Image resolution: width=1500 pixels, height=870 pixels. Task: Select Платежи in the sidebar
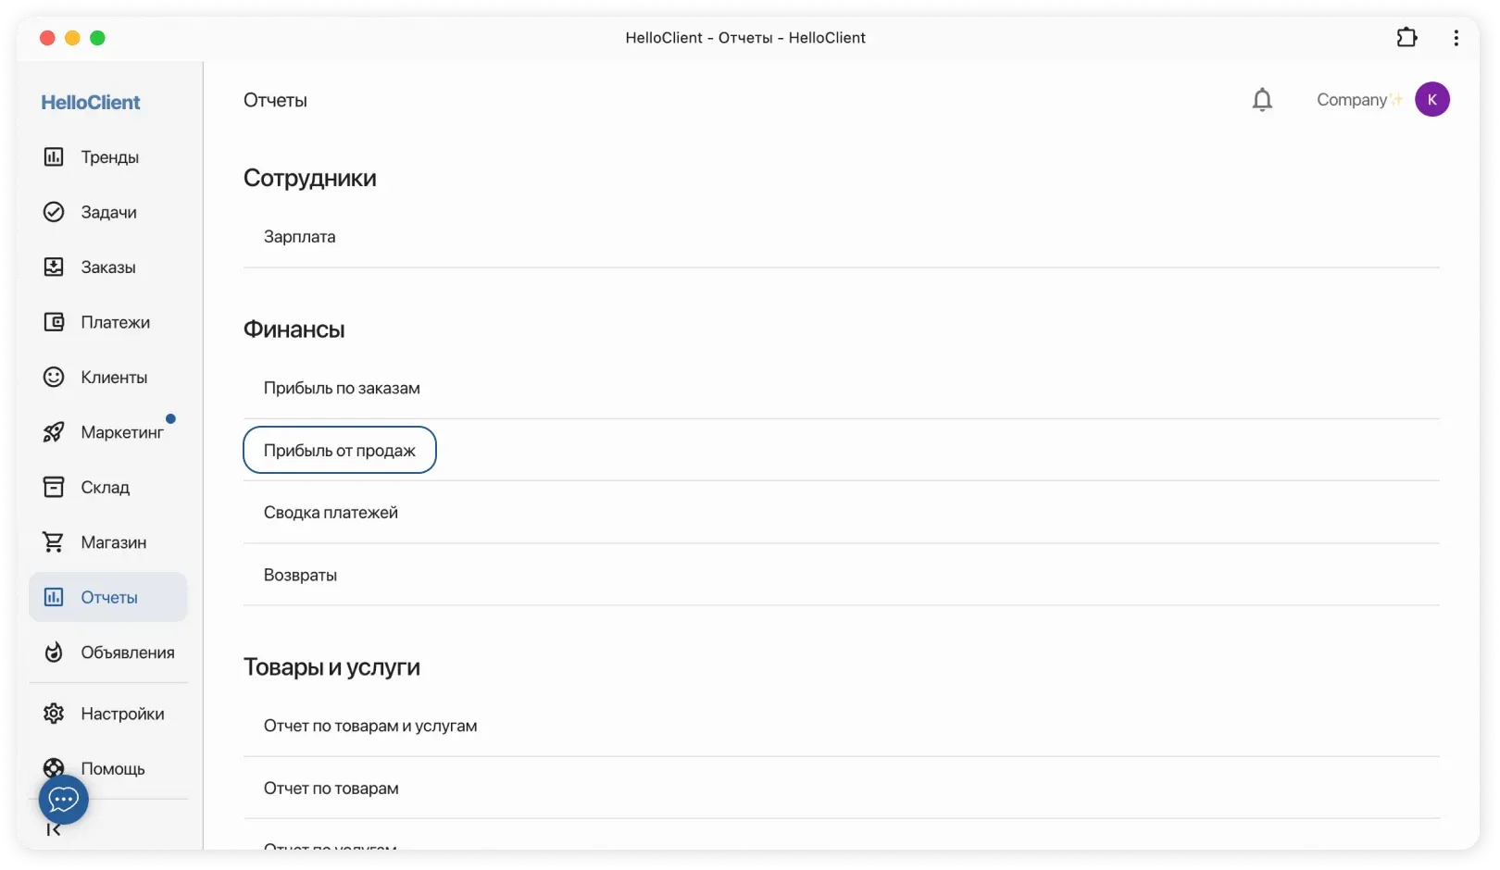(115, 322)
